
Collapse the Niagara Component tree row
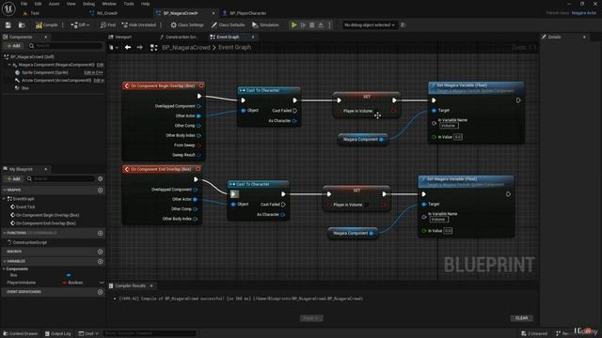(9, 65)
